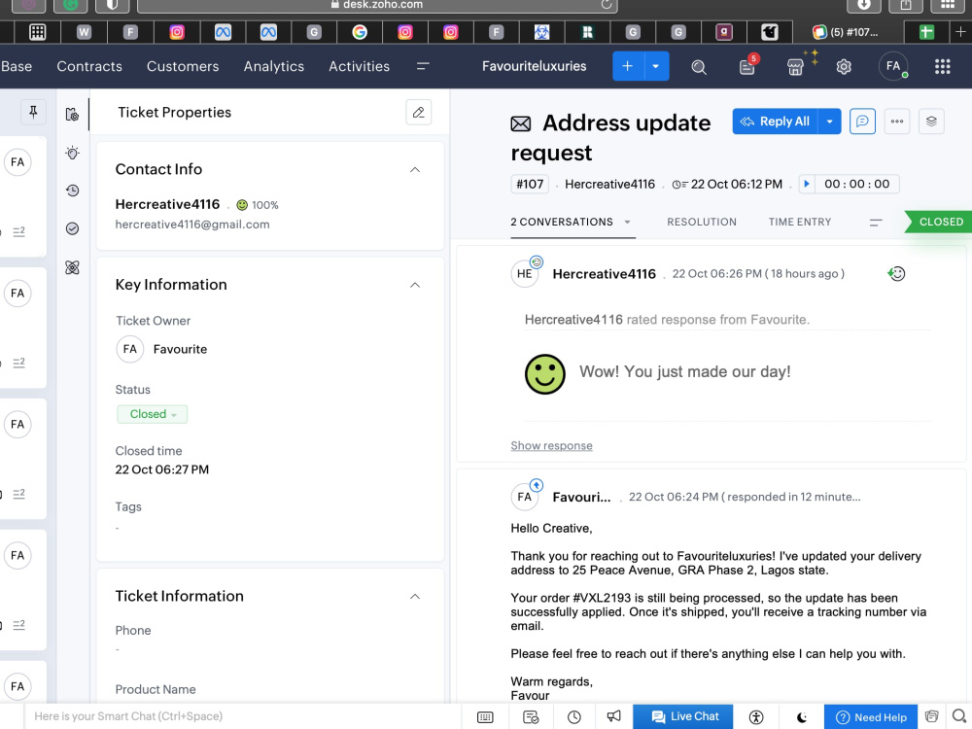Click FA avatar on Favouri... reply
The width and height of the screenshot is (972, 729).
525,497
